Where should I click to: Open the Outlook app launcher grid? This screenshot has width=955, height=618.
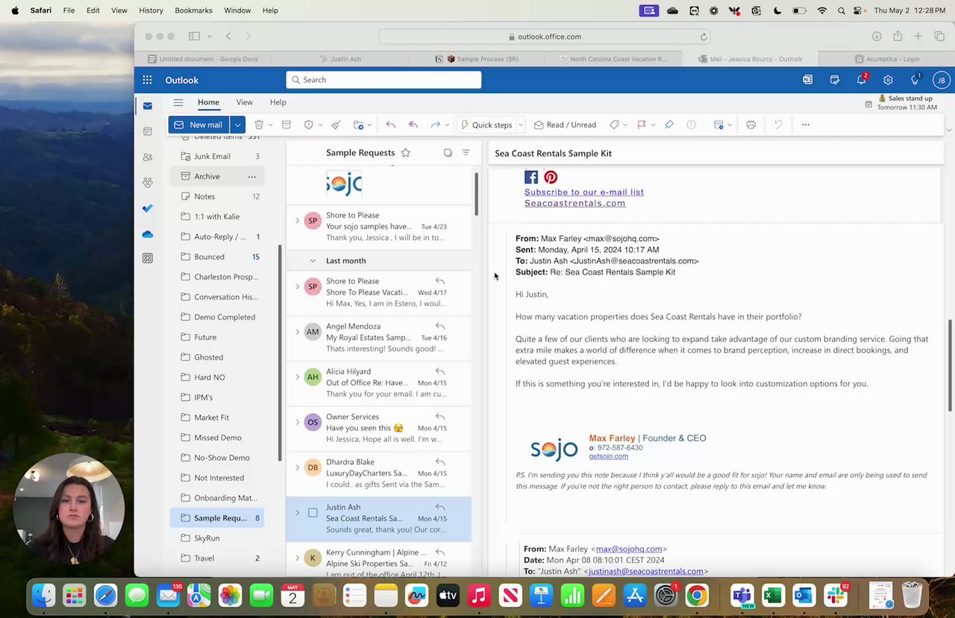coord(148,80)
